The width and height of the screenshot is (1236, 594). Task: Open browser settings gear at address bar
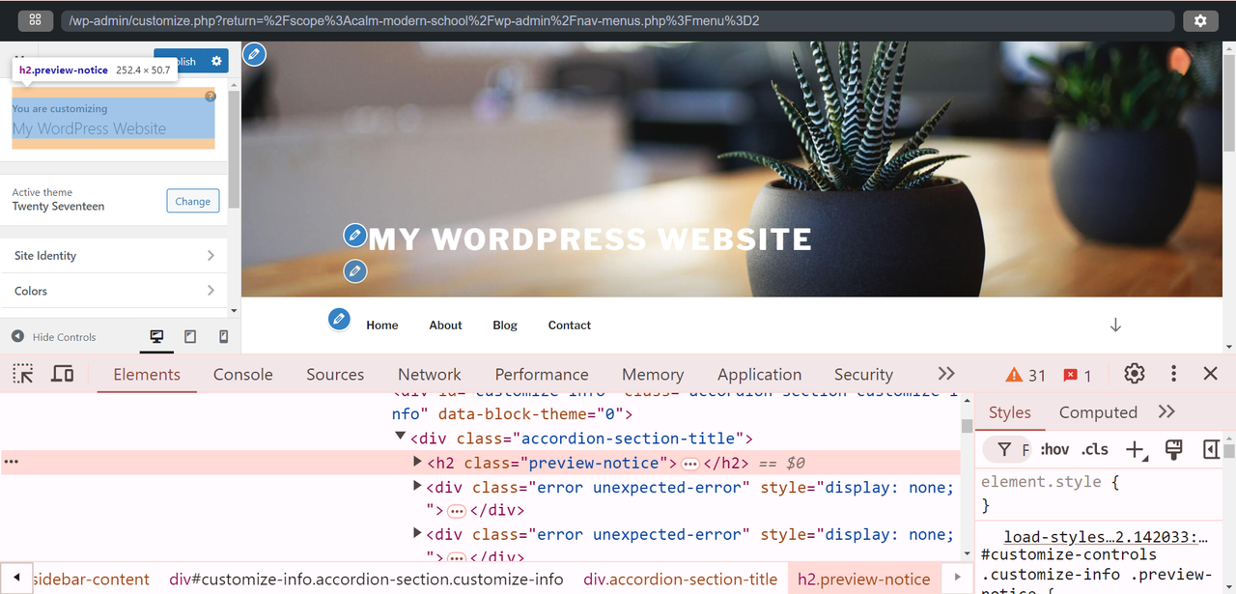(x=1200, y=20)
